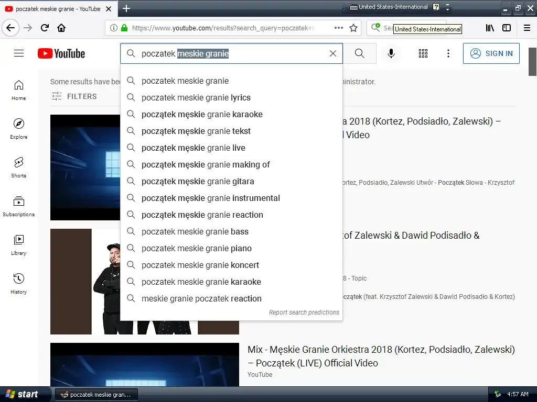Show site information icon in address bar
Image resolution: width=537 pixels, height=402 pixels.
click(113, 28)
